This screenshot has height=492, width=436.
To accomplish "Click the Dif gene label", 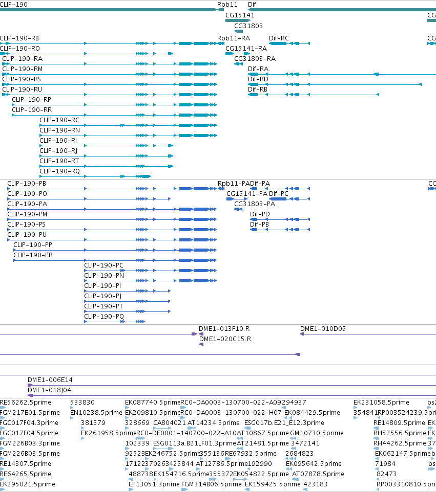I will click(252, 5).
